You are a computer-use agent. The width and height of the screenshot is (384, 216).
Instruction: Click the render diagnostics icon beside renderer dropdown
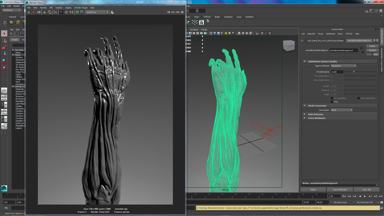pos(112,12)
